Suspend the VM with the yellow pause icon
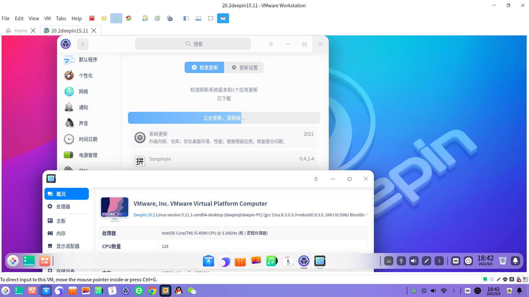The image size is (529, 297). (x=104, y=18)
